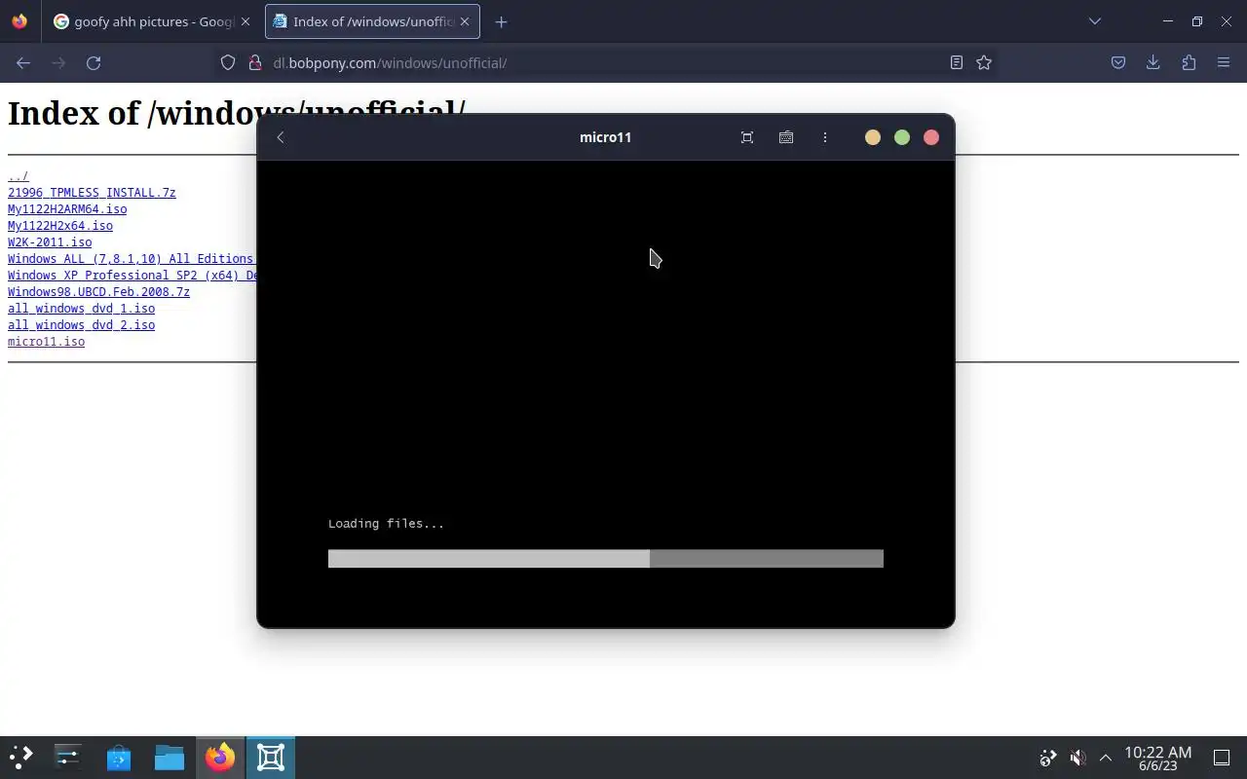Screen dimensions: 1247x779
Task: Open Save to Pocket
Action: 1118,62
